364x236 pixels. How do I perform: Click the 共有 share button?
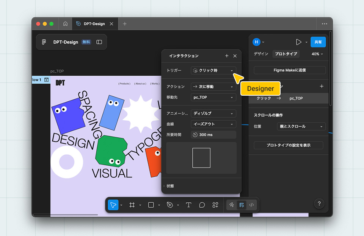pyautogui.click(x=318, y=42)
